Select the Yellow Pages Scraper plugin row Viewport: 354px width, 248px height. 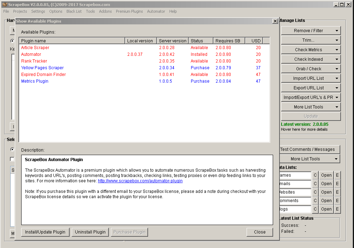click(144, 68)
